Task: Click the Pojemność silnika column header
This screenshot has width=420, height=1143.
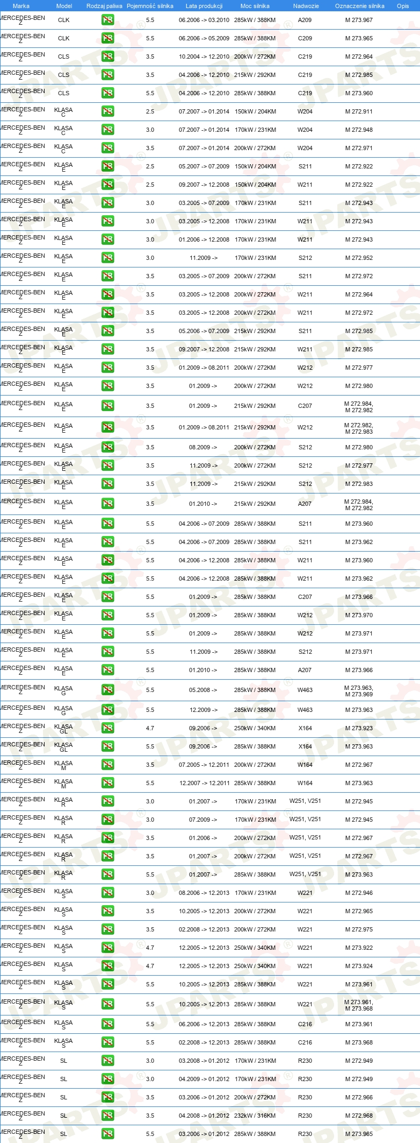Action: [x=150, y=6]
